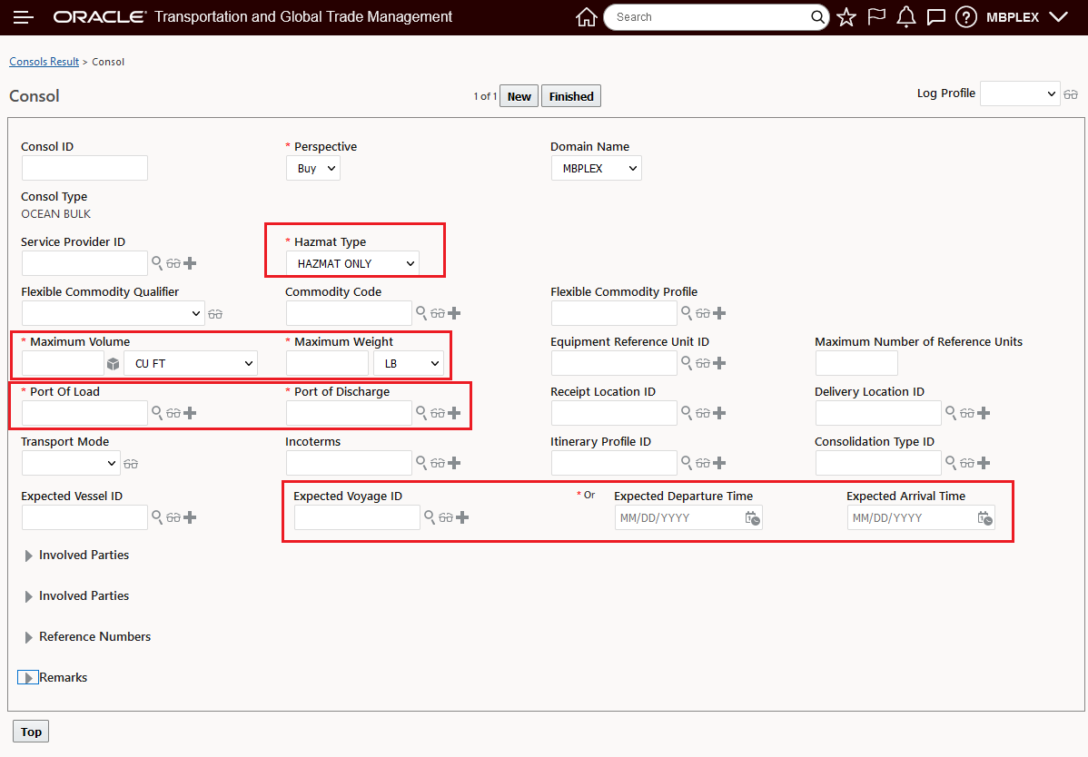Open Expected Departure Time calendar picker
The width and height of the screenshot is (1088, 757).
pos(752,518)
